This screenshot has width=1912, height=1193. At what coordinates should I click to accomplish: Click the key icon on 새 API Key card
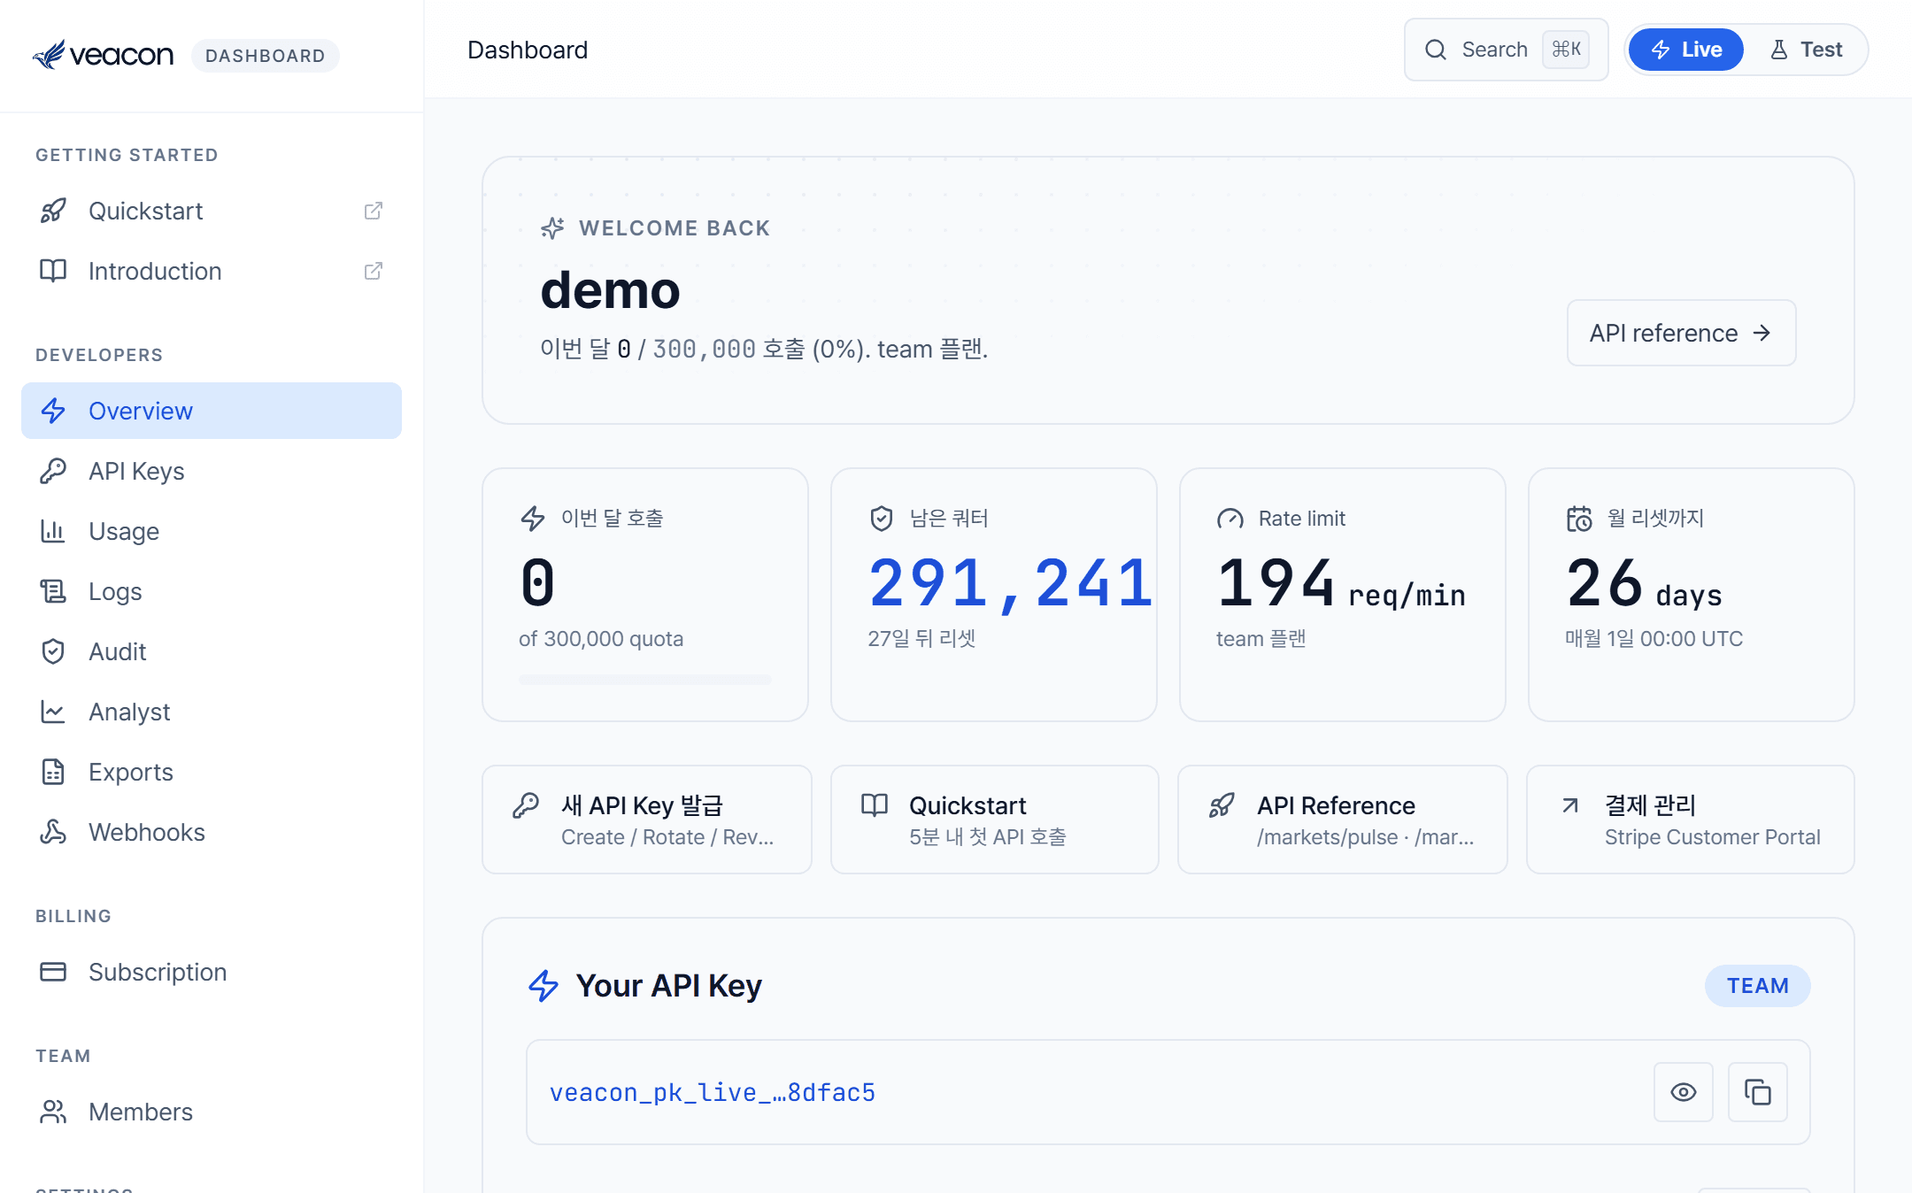[x=526, y=805]
